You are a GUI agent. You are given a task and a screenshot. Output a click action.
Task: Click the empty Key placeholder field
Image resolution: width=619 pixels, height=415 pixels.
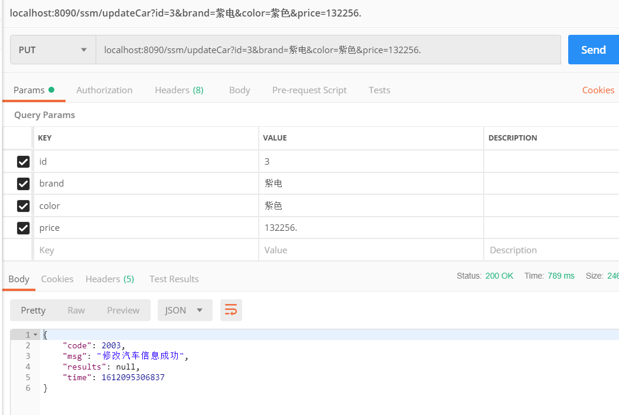point(146,250)
